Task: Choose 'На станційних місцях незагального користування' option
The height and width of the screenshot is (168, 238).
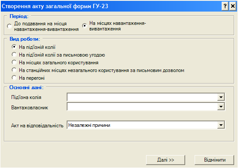Action: (14, 70)
